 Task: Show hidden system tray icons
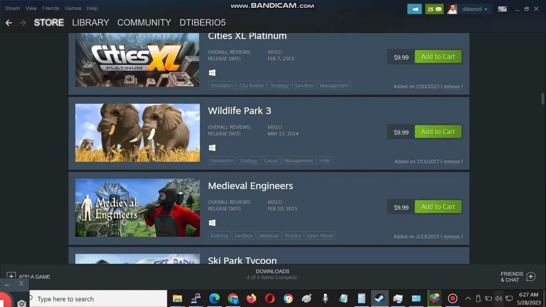point(468,298)
